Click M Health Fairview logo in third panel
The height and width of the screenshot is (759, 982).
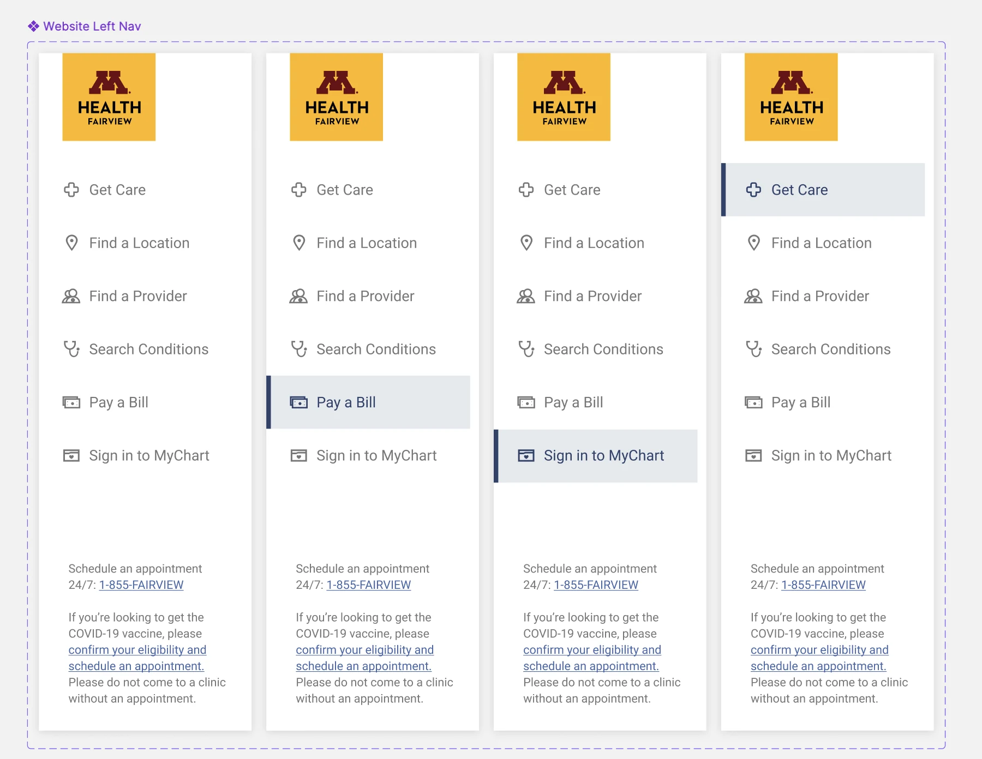564,97
